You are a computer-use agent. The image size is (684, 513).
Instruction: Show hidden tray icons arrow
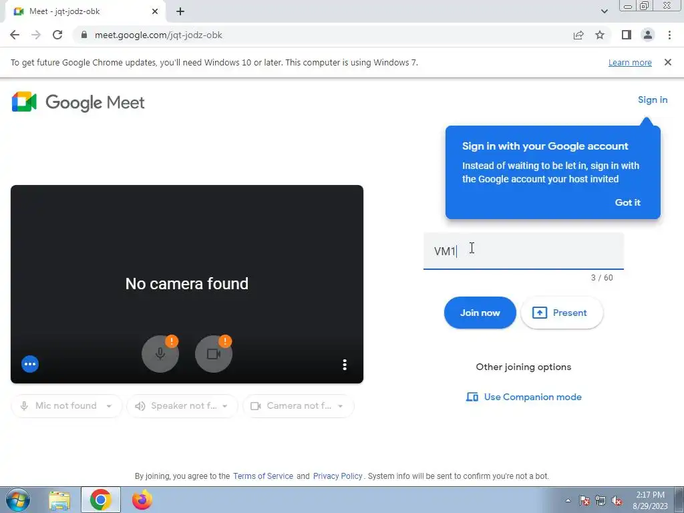coord(568,500)
